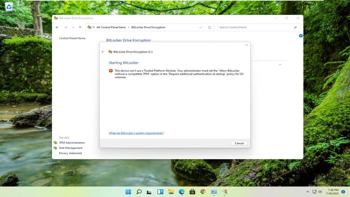Screen dimensions: 350x197
Task: Open Privacy statement link
Action: coord(71,153)
